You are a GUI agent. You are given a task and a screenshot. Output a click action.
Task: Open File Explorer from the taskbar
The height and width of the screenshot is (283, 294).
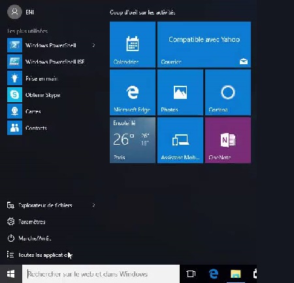click(x=236, y=274)
